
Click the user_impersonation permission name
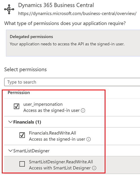tap(43, 104)
